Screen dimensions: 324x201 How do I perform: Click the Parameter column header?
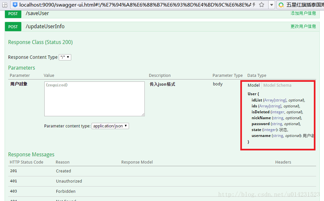pos(20,76)
